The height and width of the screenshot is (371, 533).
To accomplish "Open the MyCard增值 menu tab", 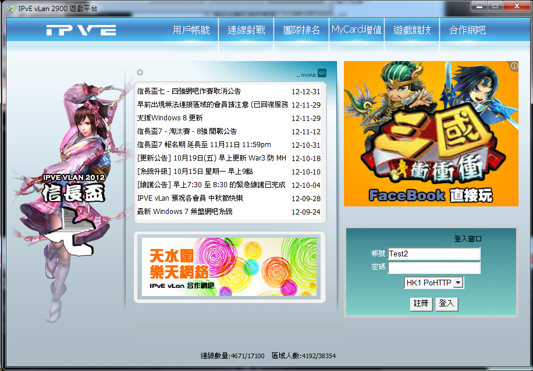I will 357,30.
